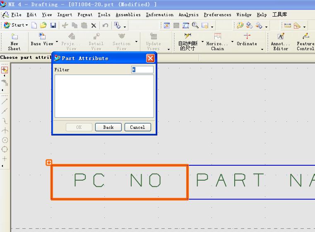Image resolution: width=315 pixels, height=232 pixels.
Task: Open the Format menu
Action: [85, 15]
